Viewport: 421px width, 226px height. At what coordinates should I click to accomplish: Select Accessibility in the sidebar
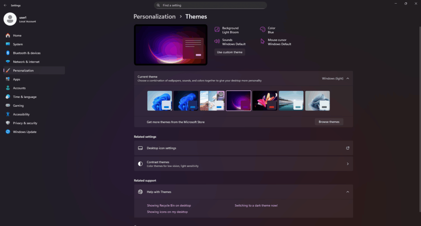click(x=21, y=114)
